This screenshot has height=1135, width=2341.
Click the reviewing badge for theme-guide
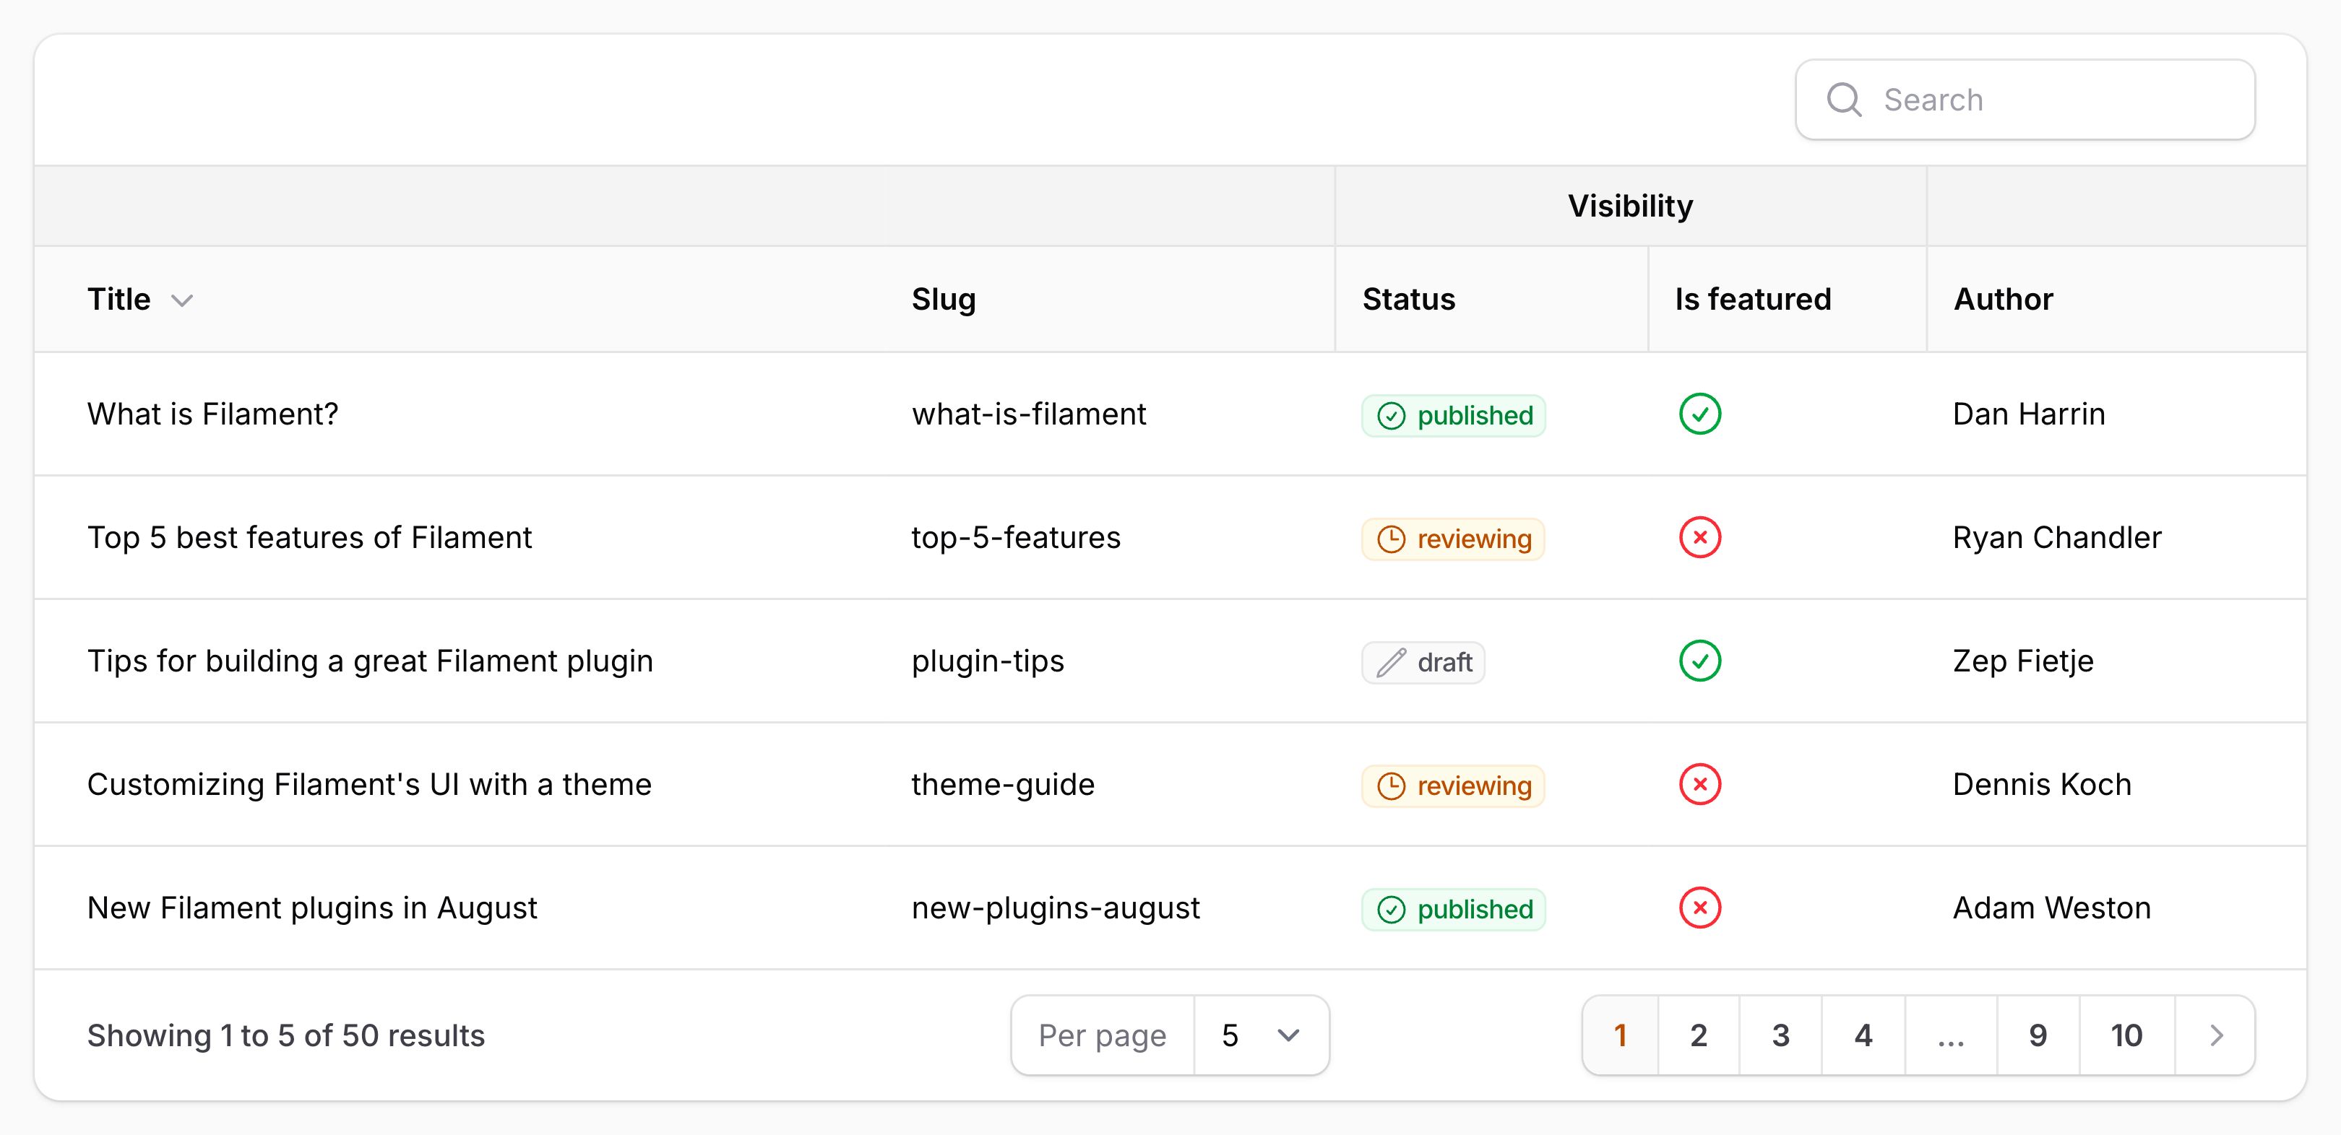point(1452,786)
